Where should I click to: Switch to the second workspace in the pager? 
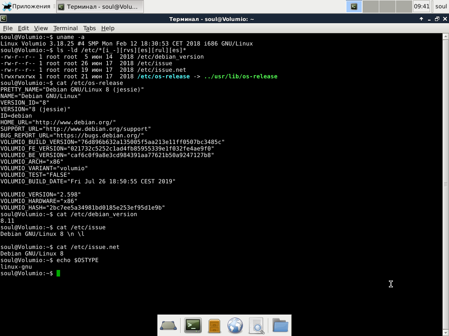click(371, 6)
